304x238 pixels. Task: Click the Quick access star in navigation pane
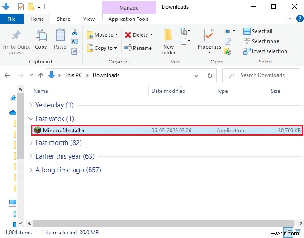(x=13, y=98)
